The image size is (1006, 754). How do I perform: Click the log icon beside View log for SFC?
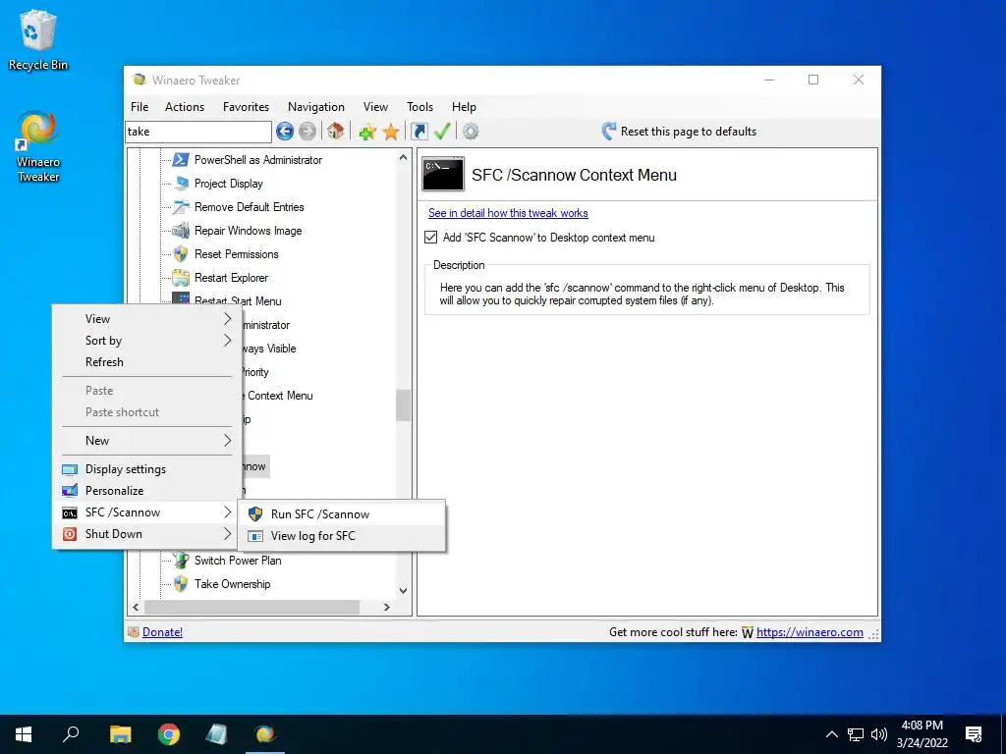[255, 536]
